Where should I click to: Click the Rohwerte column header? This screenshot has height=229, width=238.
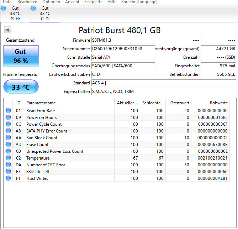(x=210, y=103)
